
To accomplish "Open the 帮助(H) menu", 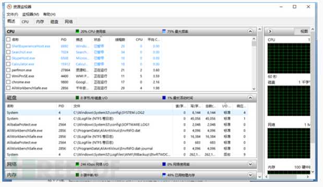I will click(49, 14).
